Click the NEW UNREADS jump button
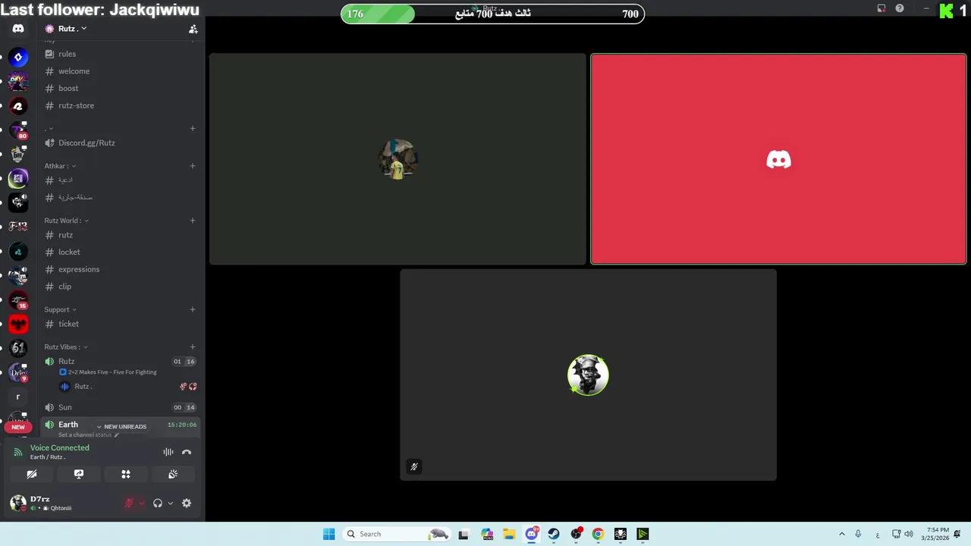The width and height of the screenshot is (971, 546). pos(121,426)
